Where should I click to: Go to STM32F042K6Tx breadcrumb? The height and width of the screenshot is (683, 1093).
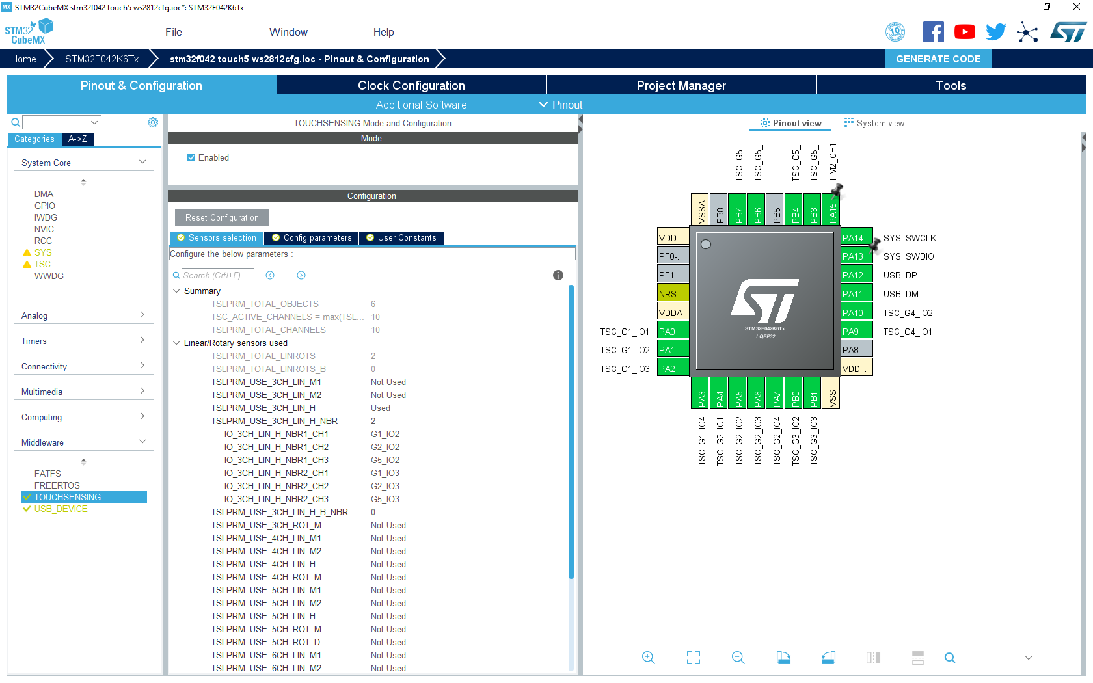pyautogui.click(x=102, y=59)
